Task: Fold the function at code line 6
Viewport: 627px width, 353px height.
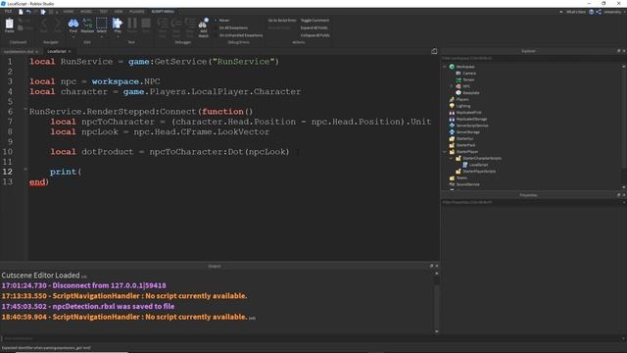Action: 25,109
